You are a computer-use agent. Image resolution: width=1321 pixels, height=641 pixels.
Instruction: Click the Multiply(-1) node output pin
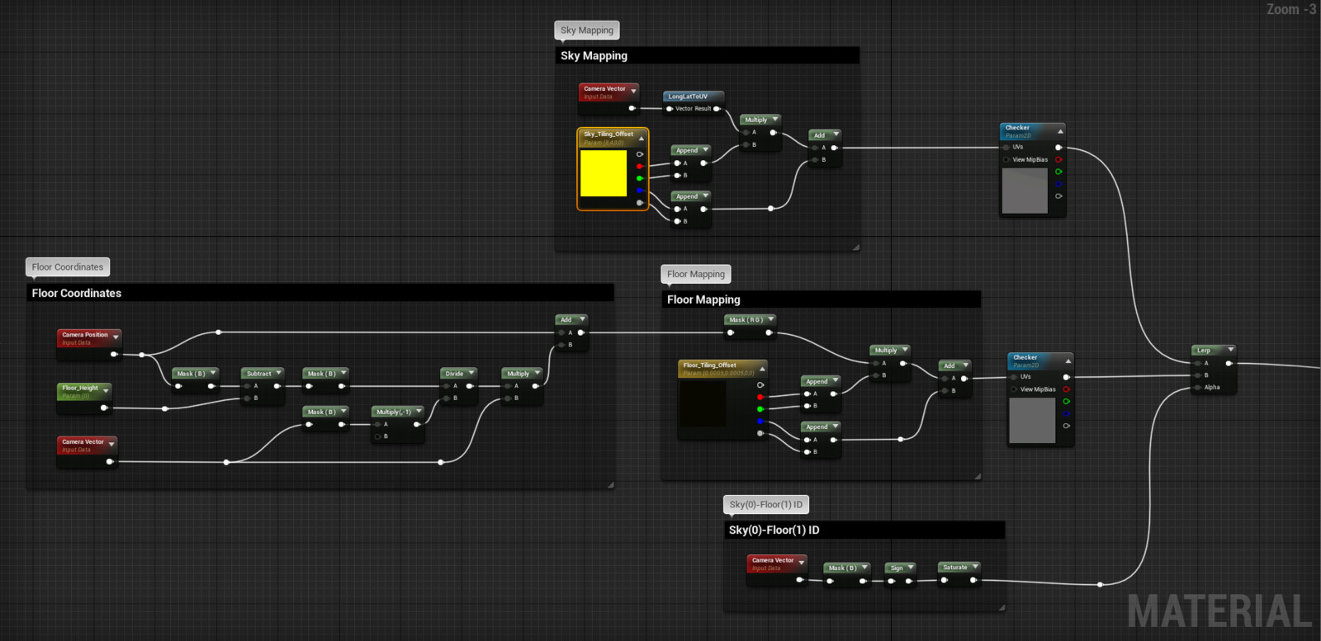pyautogui.click(x=417, y=424)
